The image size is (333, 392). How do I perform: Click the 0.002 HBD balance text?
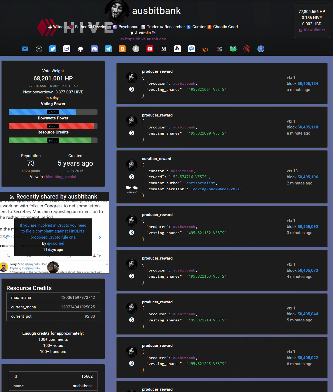click(312, 24)
